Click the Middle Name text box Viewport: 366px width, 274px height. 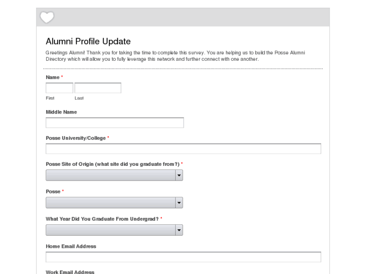(x=115, y=123)
